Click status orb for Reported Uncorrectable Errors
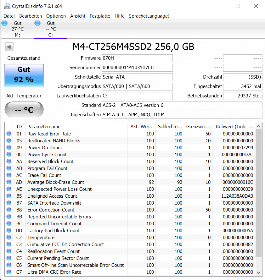 point(9,217)
